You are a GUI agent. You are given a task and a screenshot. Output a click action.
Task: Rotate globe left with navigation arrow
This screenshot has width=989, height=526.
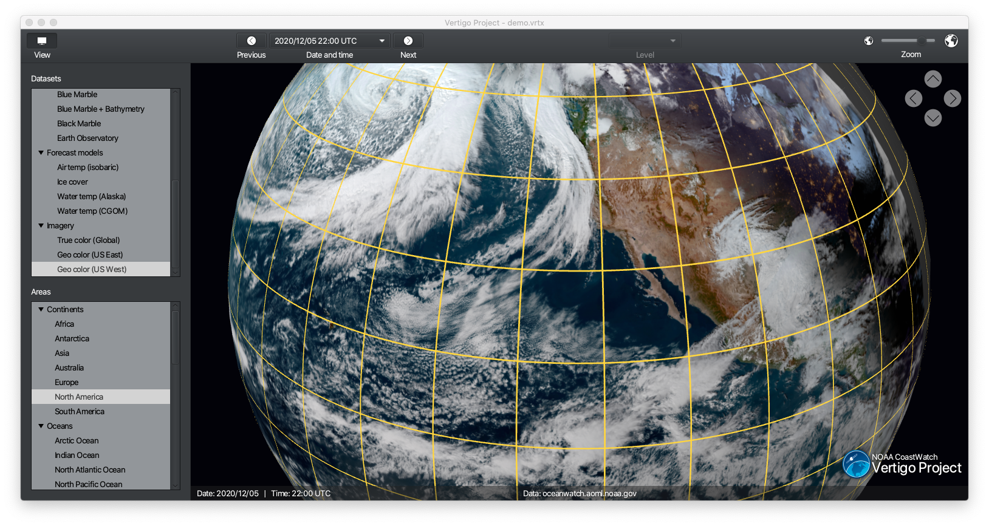coord(913,98)
